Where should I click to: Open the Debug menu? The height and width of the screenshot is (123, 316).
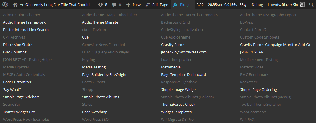pyautogui.click(x=257, y=5)
